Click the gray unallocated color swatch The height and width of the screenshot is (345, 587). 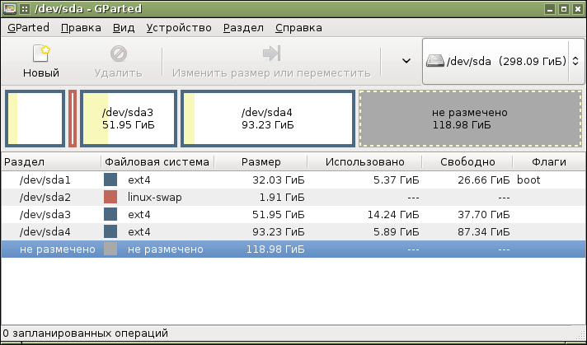coord(110,249)
